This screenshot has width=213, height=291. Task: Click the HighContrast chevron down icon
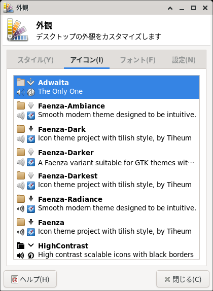31,245
